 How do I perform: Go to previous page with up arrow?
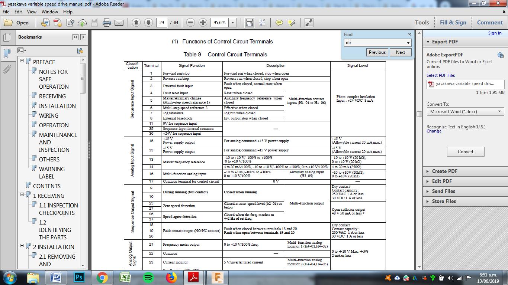coord(136,23)
